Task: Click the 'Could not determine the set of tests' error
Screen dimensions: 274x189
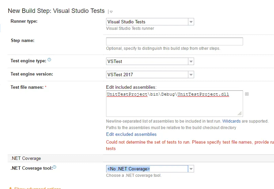Action: click(190, 145)
